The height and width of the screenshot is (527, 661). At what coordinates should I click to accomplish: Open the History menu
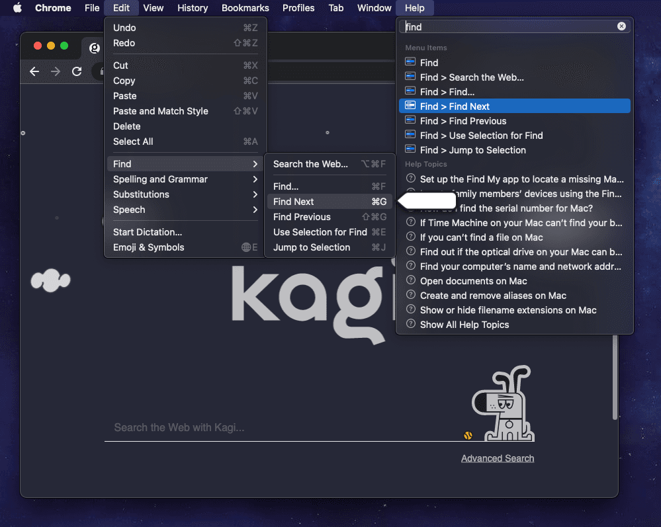click(x=193, y=8)
